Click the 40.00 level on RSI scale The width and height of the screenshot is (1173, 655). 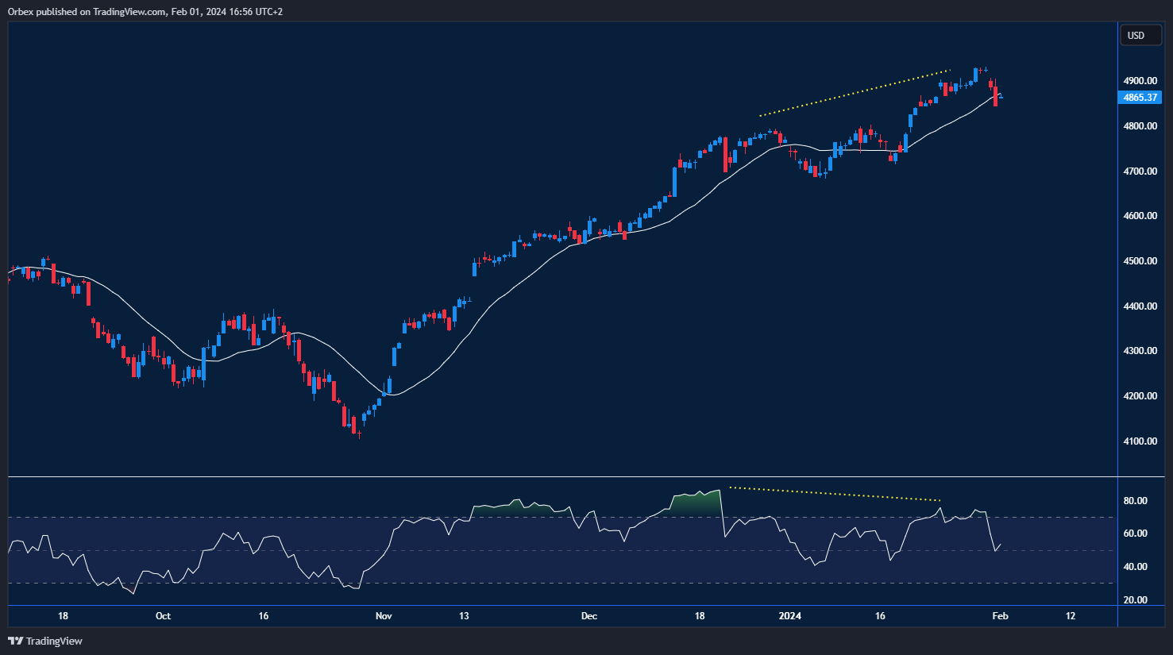pos(1135,567)
